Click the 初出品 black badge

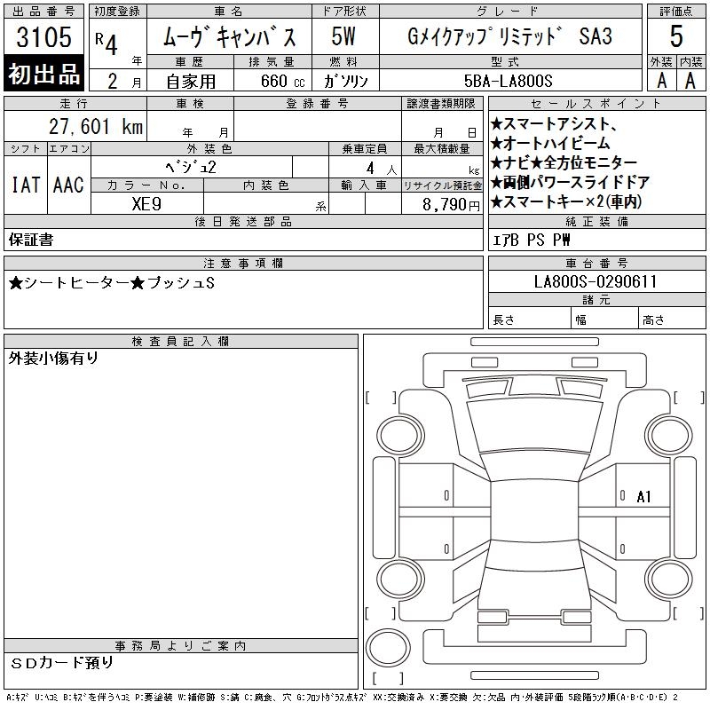[43, 74]
